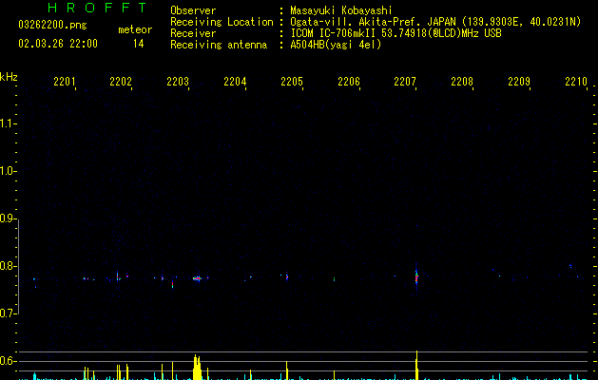Click the 2201 time axis marker
Viewport: 598px width, 380px height.
64,82
